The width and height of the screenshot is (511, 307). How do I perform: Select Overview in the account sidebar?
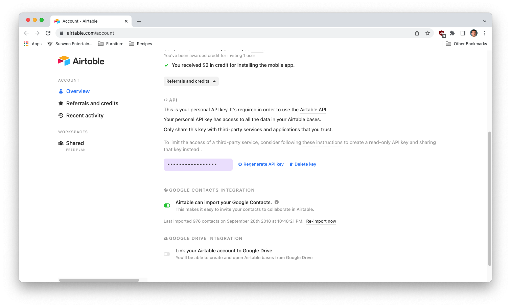74,91
